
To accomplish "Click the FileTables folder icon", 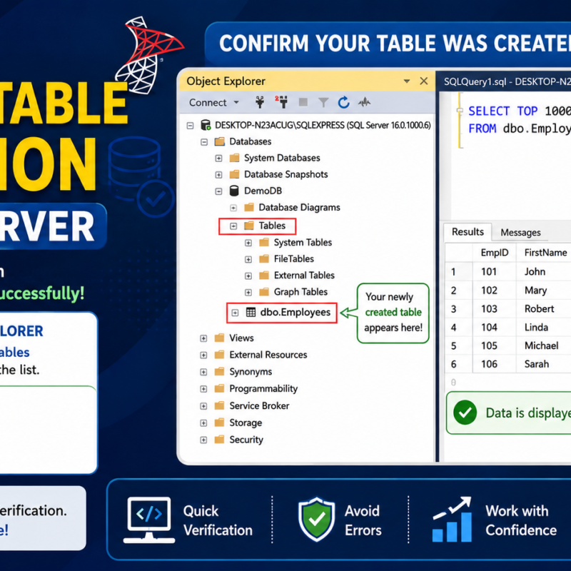I will click(264, 259).
